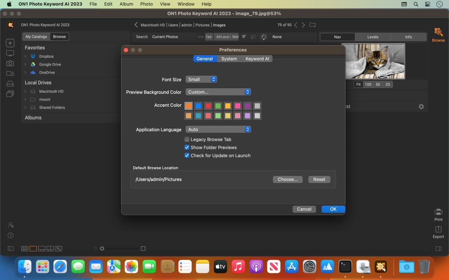Select the filmstrip view icon
The height and width of the screenshot is (280, 449).
click(x=42, y=248)
